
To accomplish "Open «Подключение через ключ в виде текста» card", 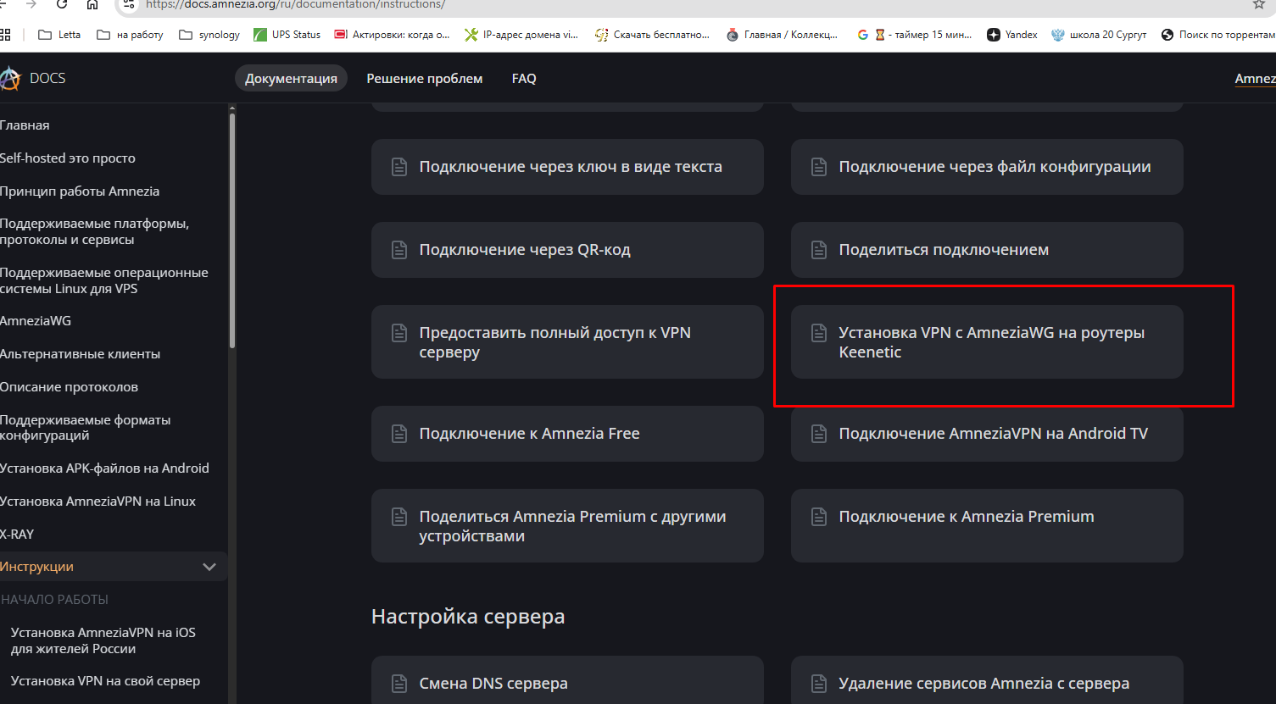I will tap(567, 167).
